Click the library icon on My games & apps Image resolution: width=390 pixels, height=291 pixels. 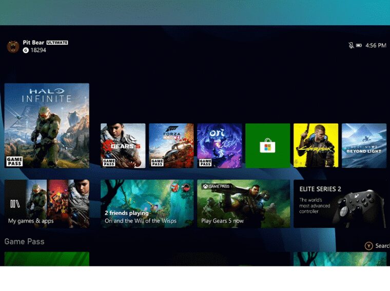tap(15, 204)
